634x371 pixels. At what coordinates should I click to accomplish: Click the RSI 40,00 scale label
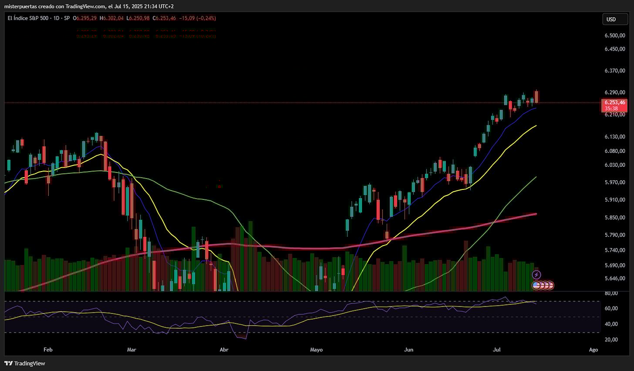[611, 324]
